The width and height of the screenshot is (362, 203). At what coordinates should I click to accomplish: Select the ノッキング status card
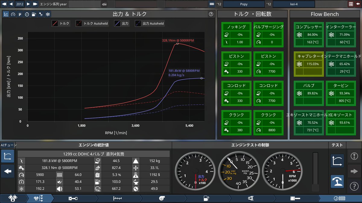point(236,35)
